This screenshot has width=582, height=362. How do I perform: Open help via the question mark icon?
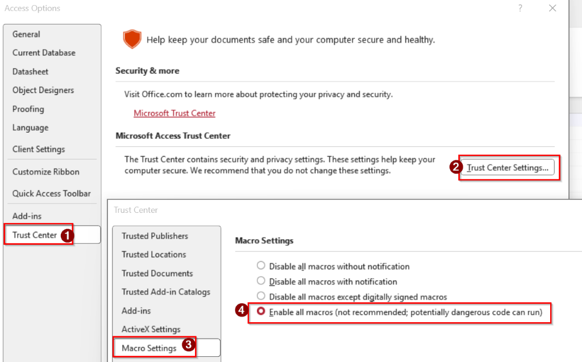521,8
